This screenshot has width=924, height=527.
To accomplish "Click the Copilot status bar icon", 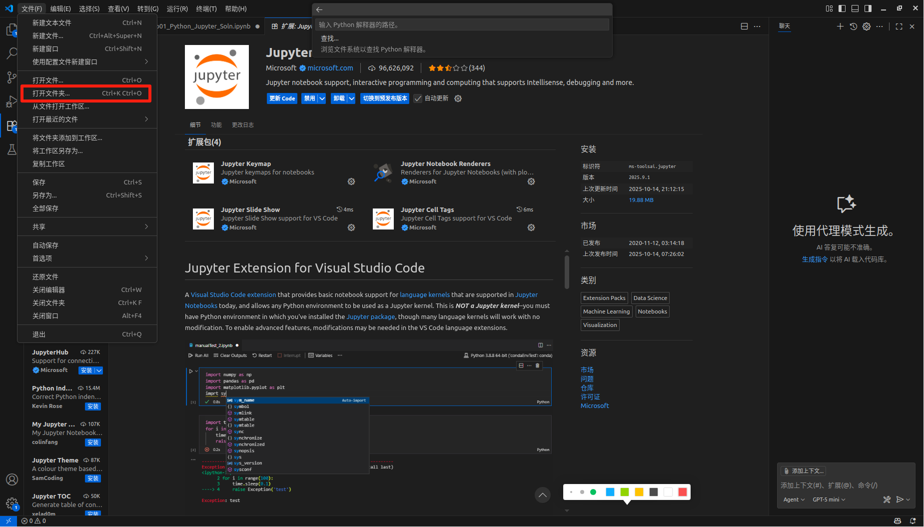I will [898, 520].
